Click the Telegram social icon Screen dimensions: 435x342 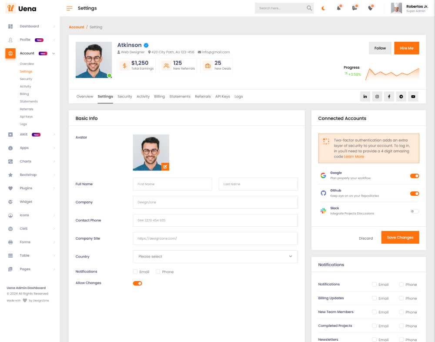pos(401,97)
